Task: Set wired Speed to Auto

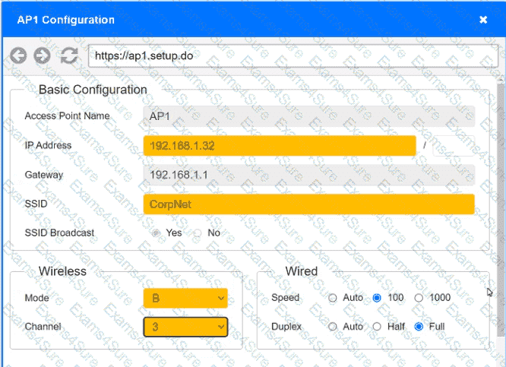Action: 333,298
